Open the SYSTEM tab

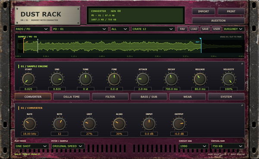coord(226,97)
